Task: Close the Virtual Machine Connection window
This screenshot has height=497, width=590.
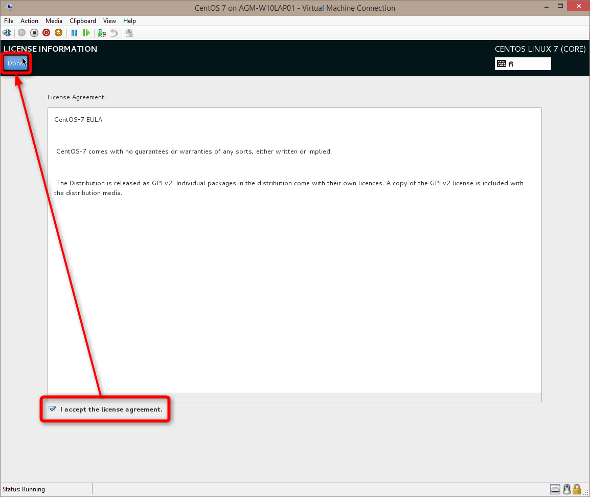Action: [x=579, y=6]
